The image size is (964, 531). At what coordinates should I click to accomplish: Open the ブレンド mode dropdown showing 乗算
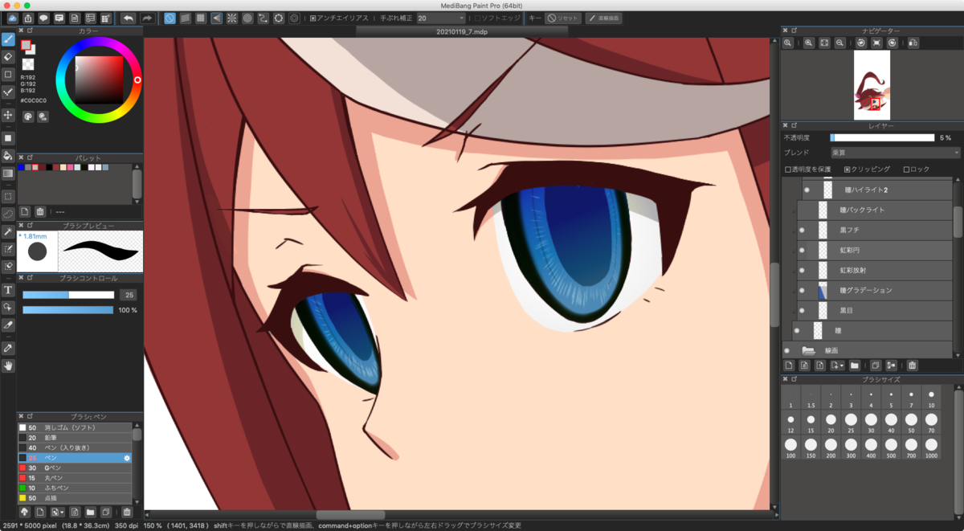pos(895,153)
